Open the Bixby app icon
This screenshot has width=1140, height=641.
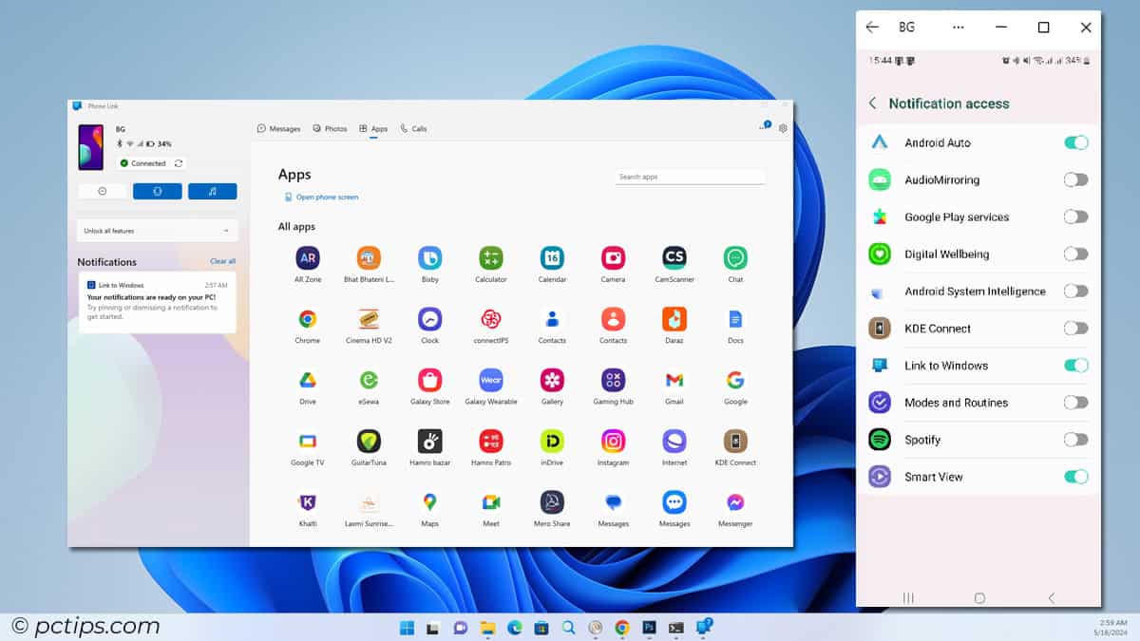point(429,259)
